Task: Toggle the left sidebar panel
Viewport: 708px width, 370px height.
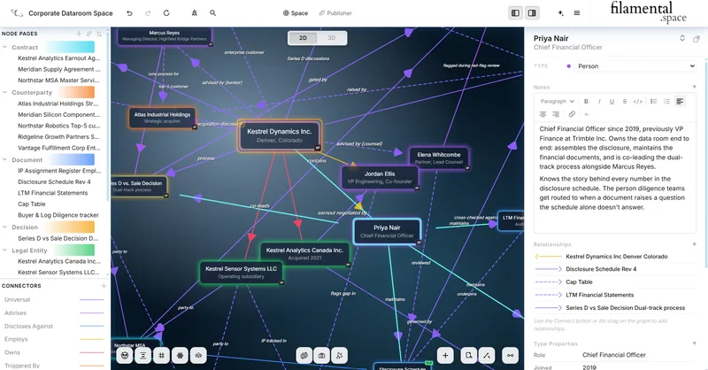Action: pyautogui.click(x=515, y=13)
